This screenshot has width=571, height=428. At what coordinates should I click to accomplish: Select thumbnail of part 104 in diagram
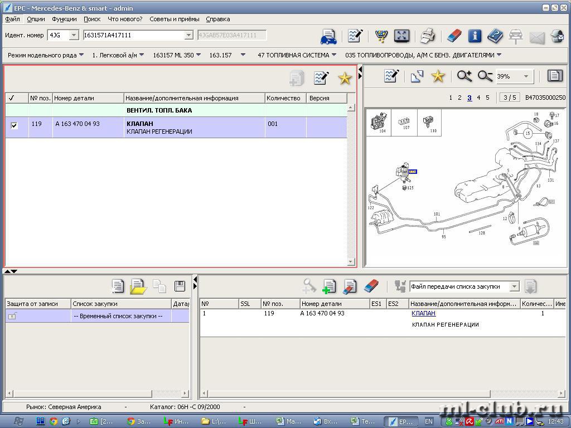379,121
